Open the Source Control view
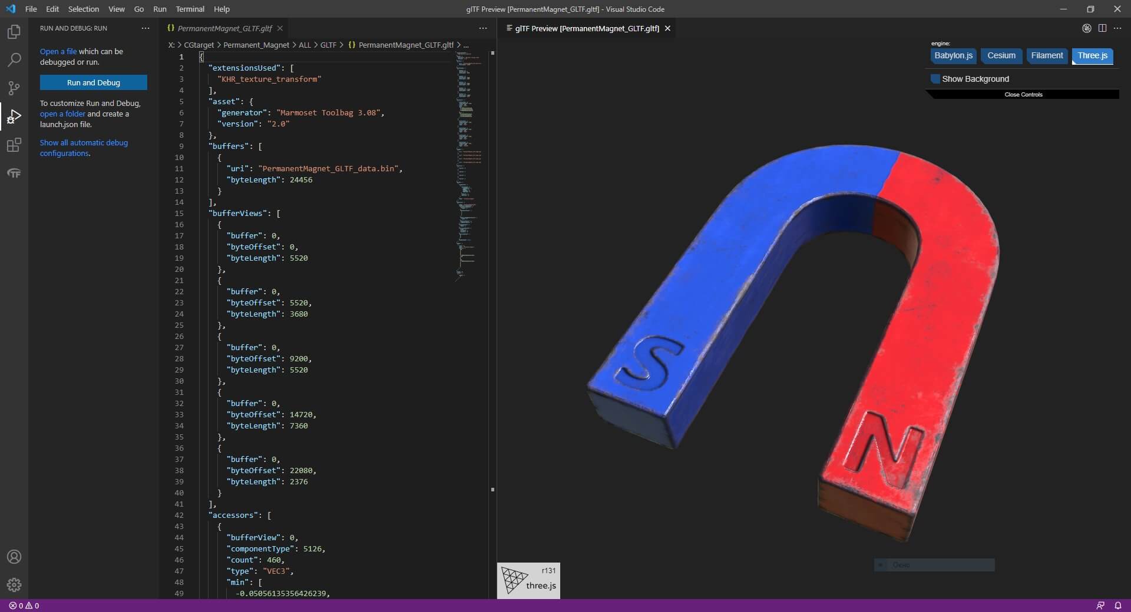Screen dimensions: 1131x612 coord(14,88)
